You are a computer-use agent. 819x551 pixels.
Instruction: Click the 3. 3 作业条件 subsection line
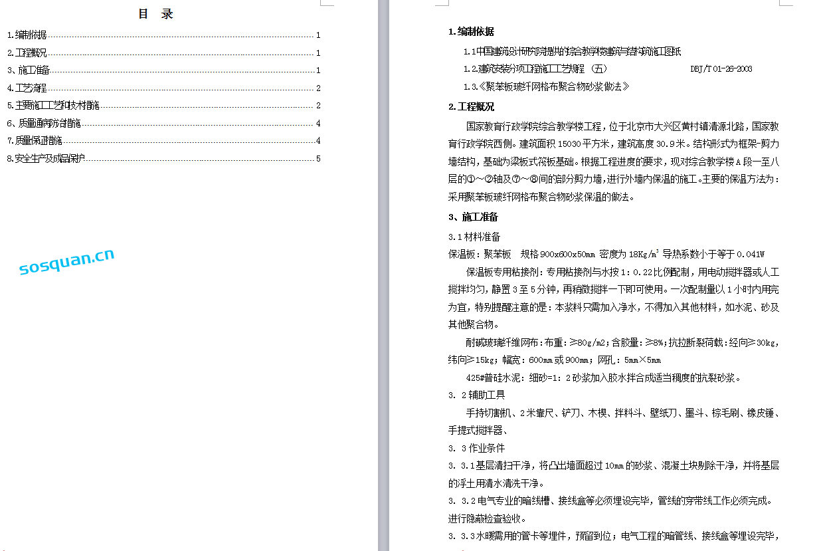[x=476, y=448]
